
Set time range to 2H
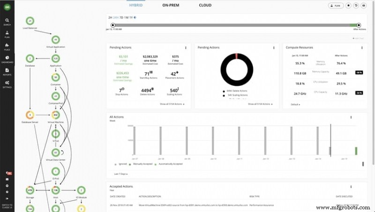pyautogui.click(x=110, y=17)
